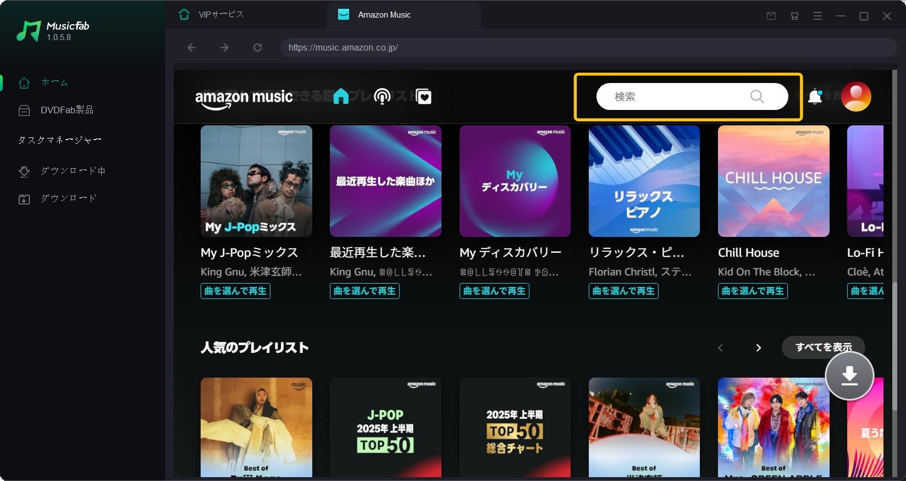Click the My ディスカバリー title link
The width and height of the screenshot is (906, 481).
511,253
